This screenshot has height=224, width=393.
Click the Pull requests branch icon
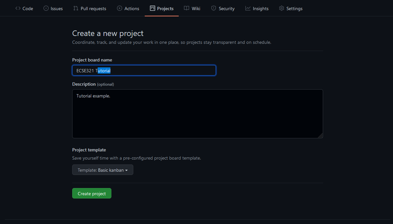(x=76, y=9)
